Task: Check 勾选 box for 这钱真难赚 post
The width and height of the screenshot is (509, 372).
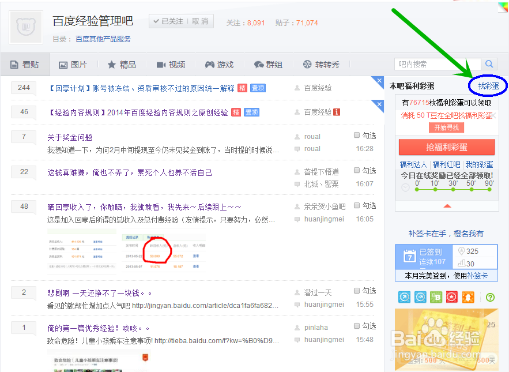Action: coord(357,170)
